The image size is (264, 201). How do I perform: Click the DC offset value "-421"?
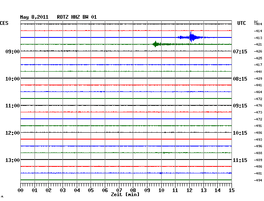pos(258,44)
